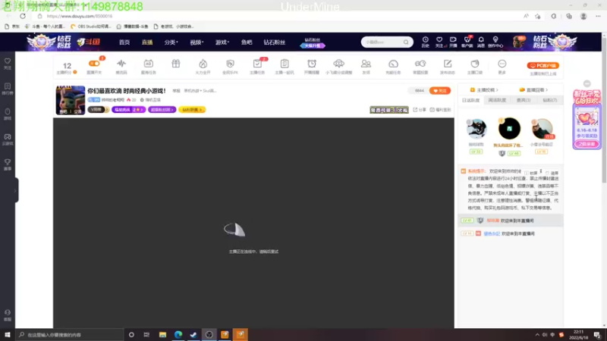Open the 创作中心 lightbulb icon

coord(495,42)
